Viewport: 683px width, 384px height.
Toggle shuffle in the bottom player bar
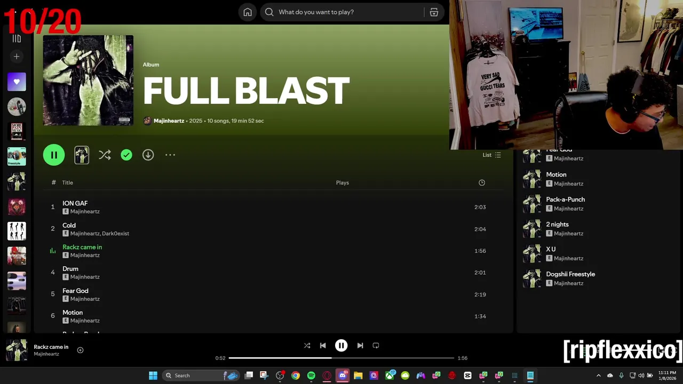[x=307, y=346]
